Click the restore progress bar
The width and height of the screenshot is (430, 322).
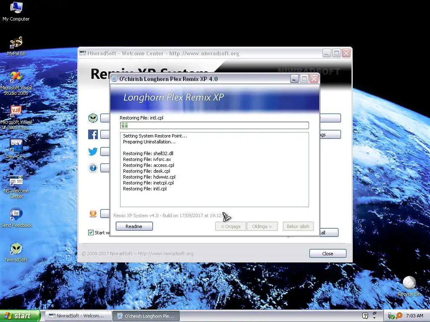[215, 125]
